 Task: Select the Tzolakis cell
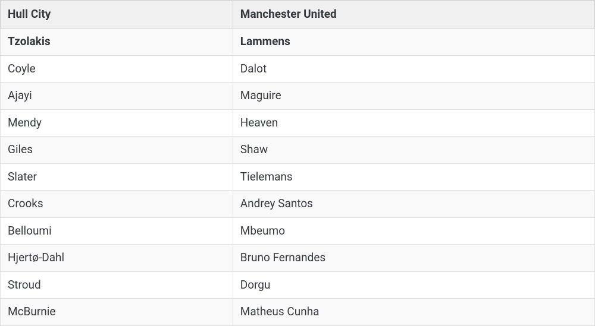pyautogui.click(x=117, y=42)
